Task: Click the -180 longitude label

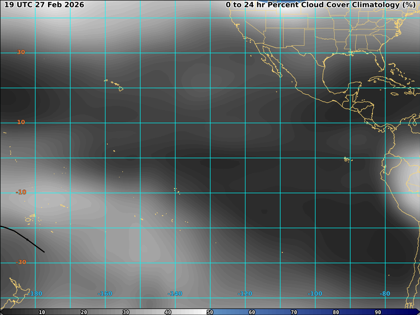Action: click(35, 294)
